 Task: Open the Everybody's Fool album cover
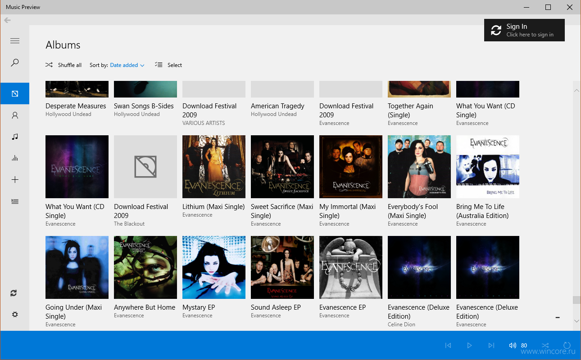click(x=419, y=167)
